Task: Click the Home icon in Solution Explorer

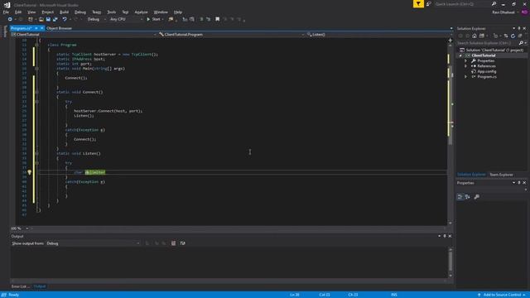Action: pyautogui.click(x=475, y=36)
